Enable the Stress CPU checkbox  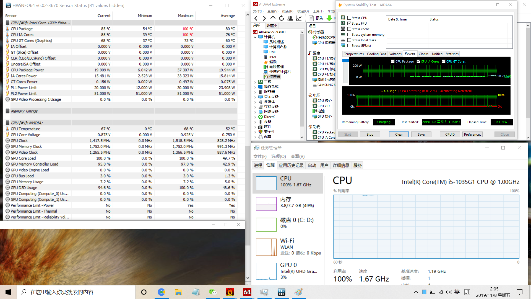point(349,18)
